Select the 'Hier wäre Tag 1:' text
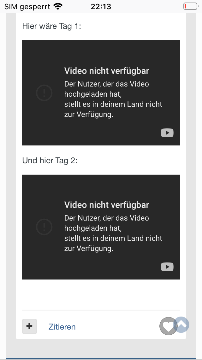The height and width of the screenshot is (360, 202). coord(52,26)
